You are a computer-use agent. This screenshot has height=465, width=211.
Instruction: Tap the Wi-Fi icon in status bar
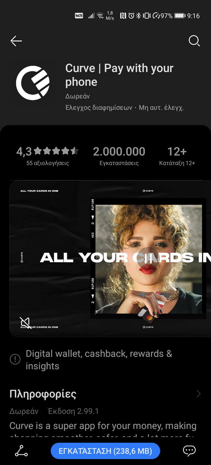point(100,16)
